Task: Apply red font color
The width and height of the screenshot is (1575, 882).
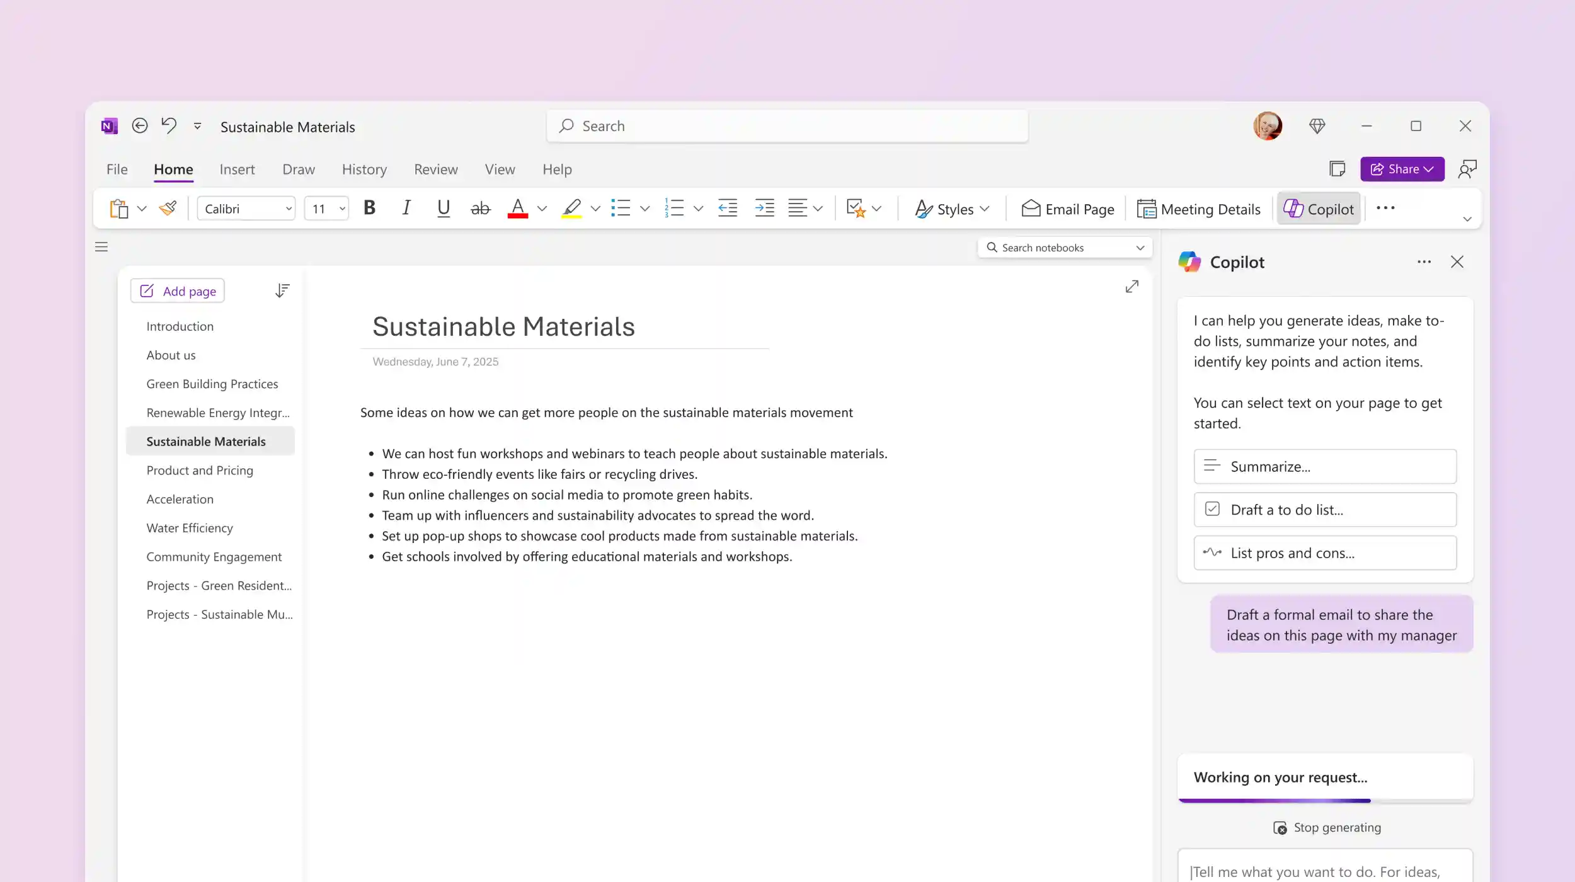Action: (x=518, y=208)
